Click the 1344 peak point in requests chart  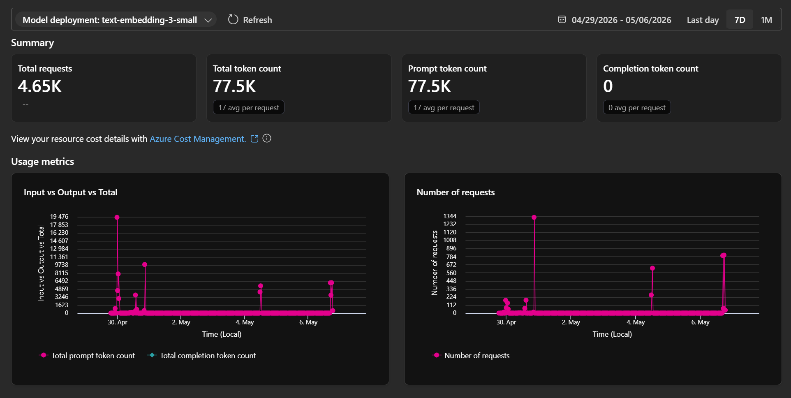tap(534, 217)
